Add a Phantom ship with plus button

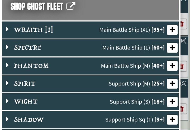[x=172, y=66]
